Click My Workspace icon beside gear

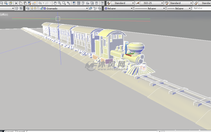21,8
